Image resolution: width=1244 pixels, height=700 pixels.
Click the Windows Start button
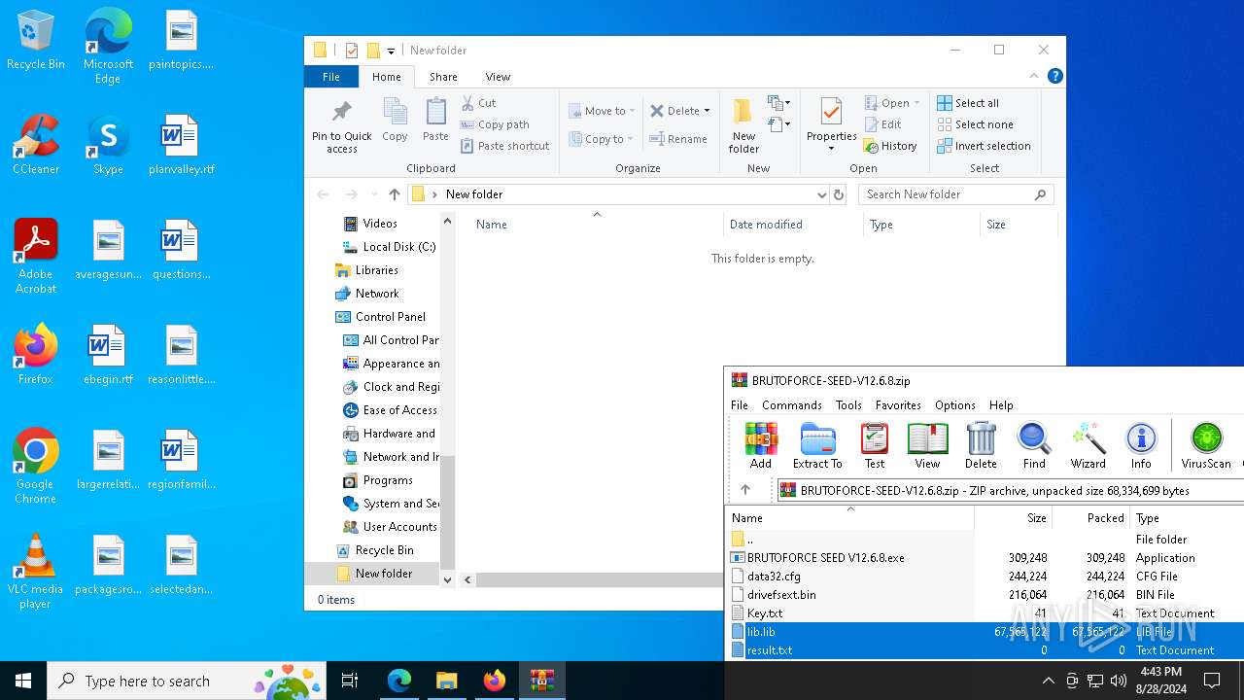pyautogui.click(x=23, y=681)
